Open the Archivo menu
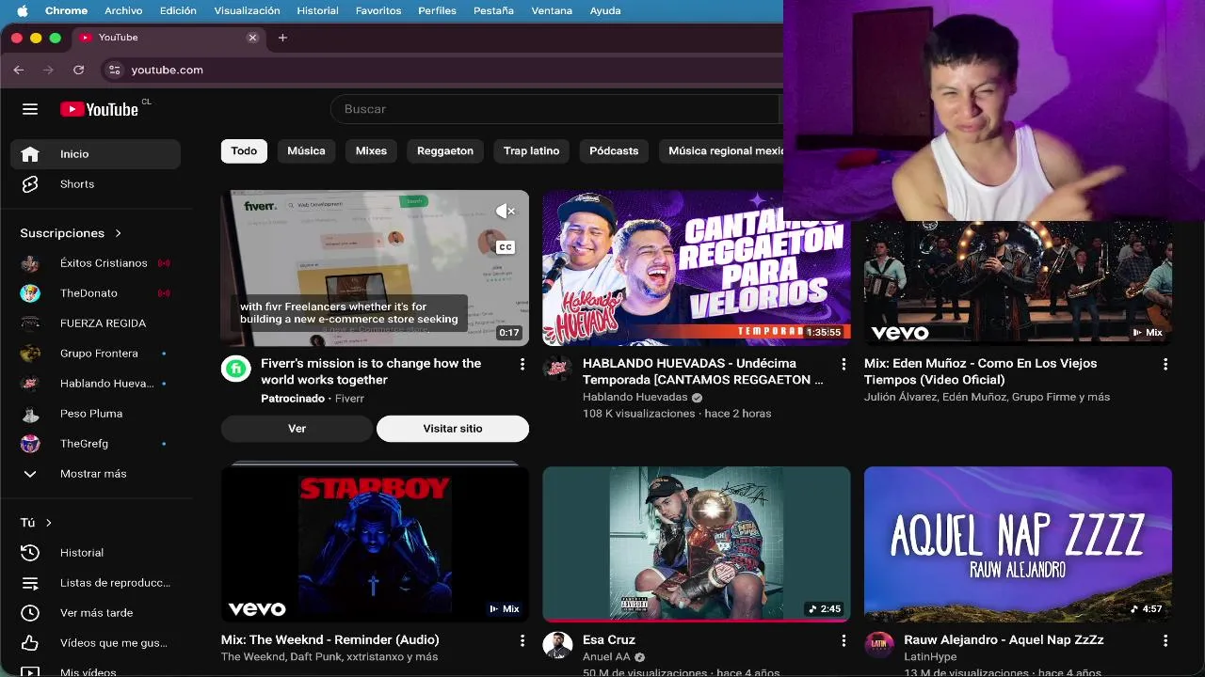This screenshot has width=1205, height=677. 123,10
